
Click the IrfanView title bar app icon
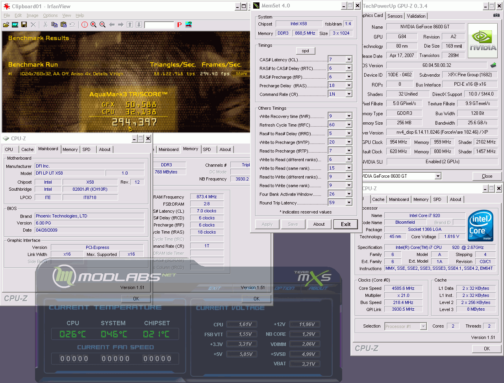[x=7, y=6]
